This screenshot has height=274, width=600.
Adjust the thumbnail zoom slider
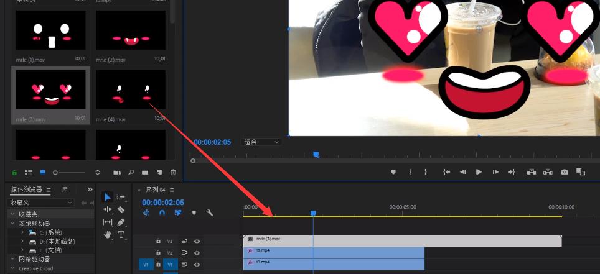coord(69,173)
